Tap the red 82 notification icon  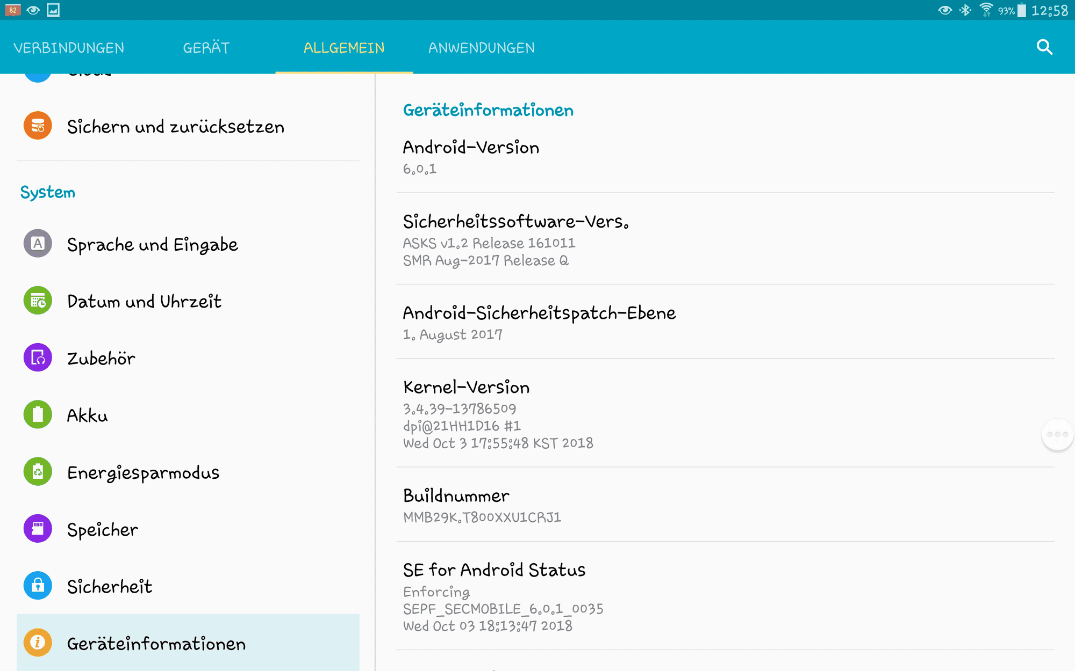pyautogui.click(x=12, y=10)
